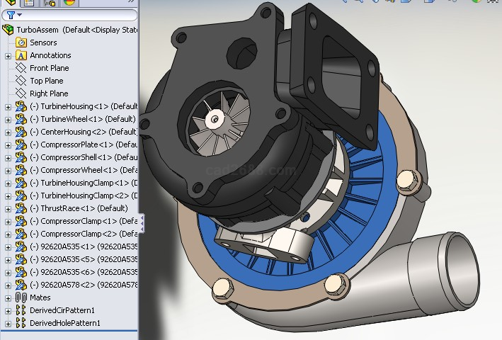Image resolution: width=502 pixels, height=340 pixels.
Task: Select the Sensors folder icon
Action: (x=21, y=42)
